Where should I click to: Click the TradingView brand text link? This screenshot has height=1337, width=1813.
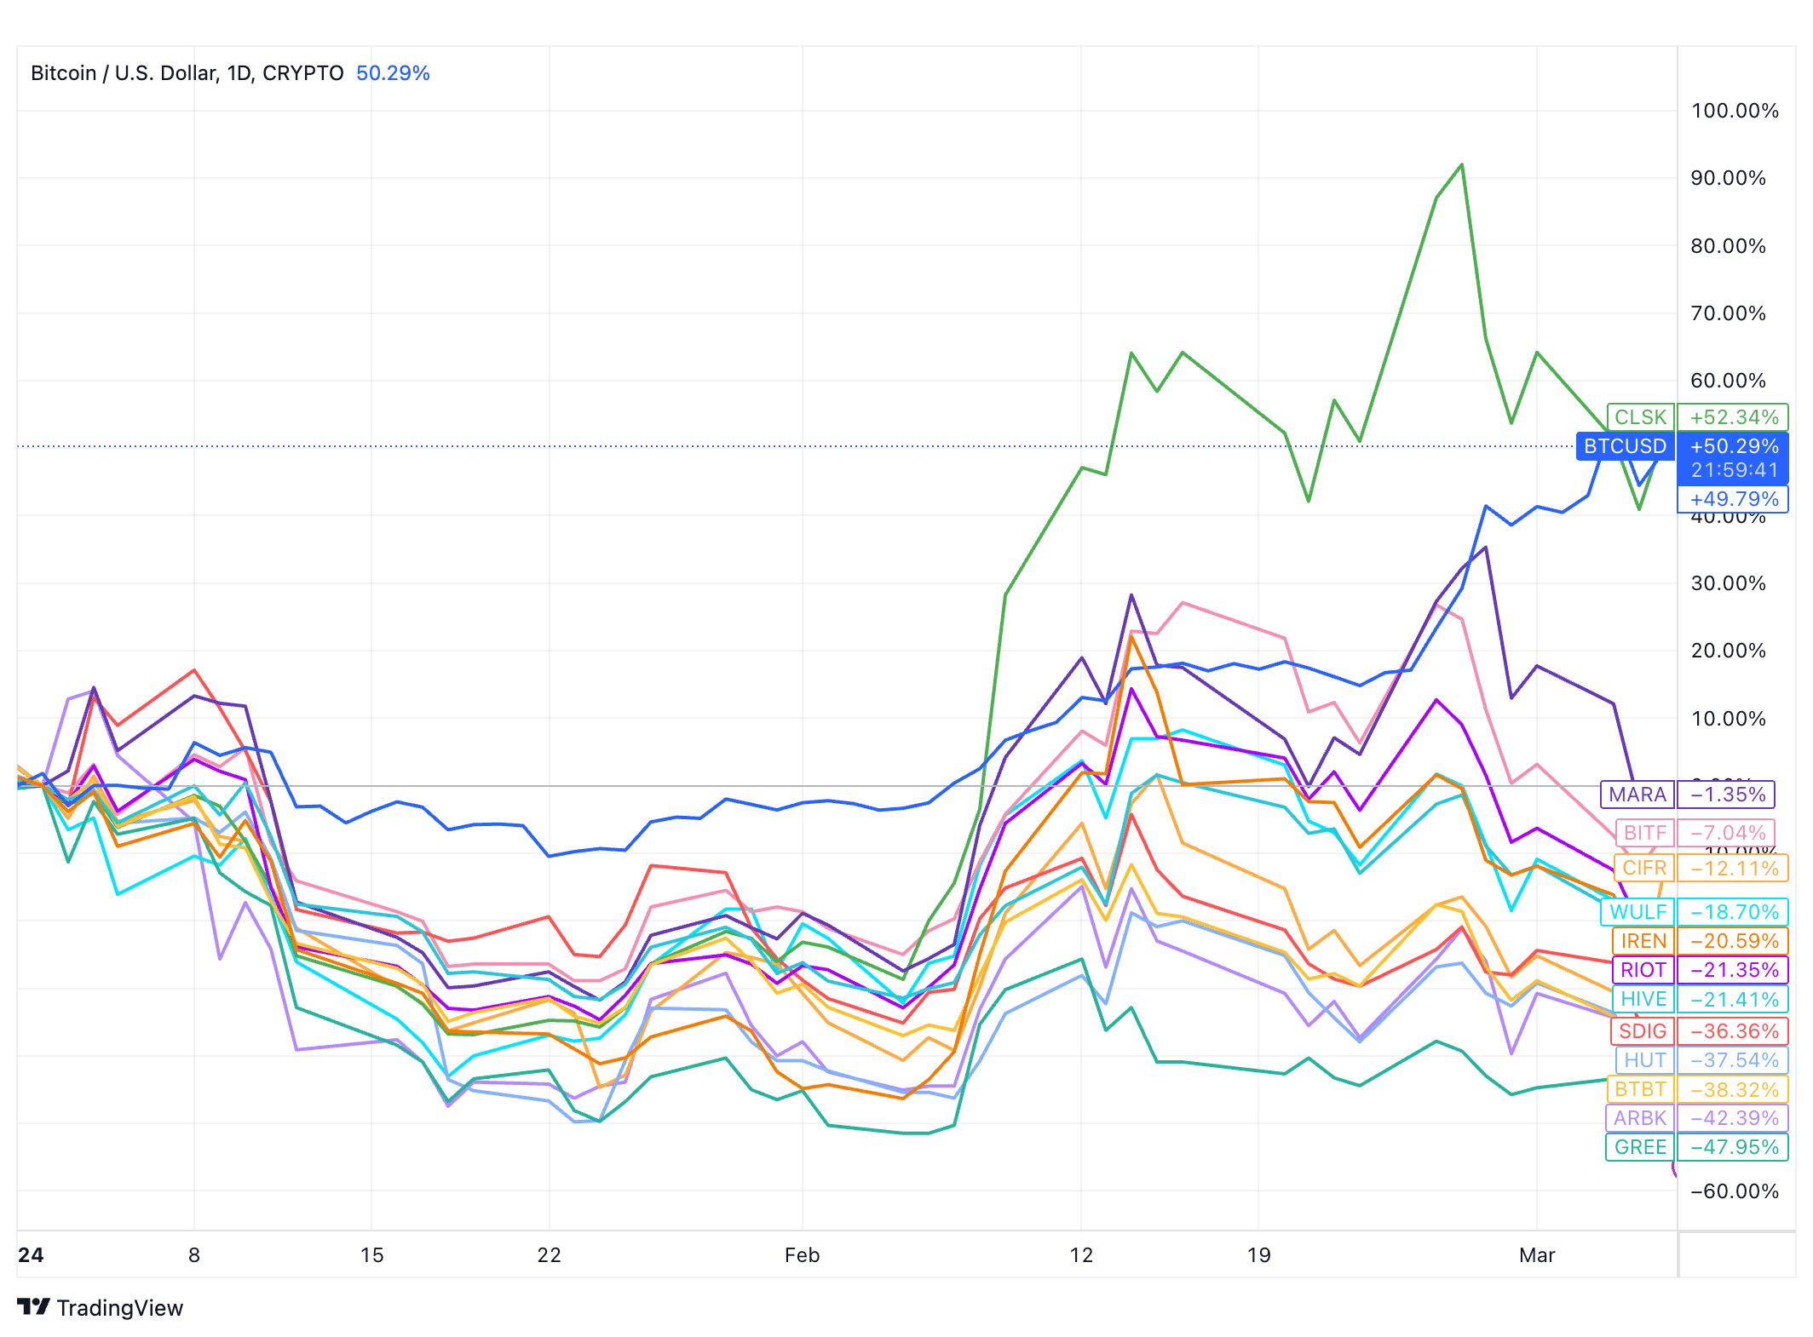click(119, 1308)
